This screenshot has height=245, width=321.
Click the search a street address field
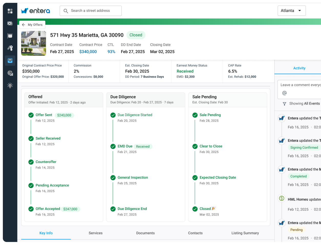91,11
